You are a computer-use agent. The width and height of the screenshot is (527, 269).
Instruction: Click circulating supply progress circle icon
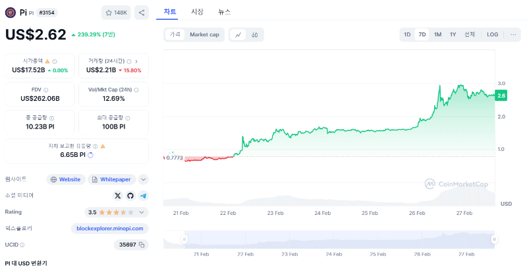tap(90, 155)
